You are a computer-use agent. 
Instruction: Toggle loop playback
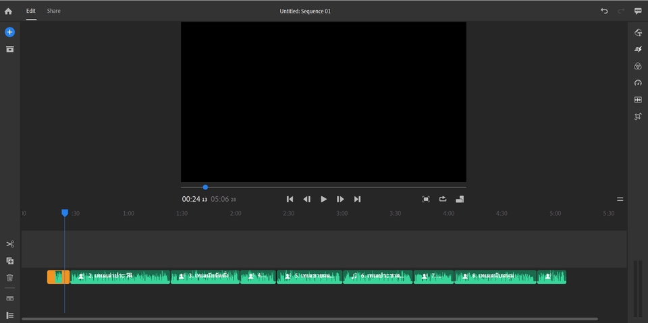coord(443,199)
